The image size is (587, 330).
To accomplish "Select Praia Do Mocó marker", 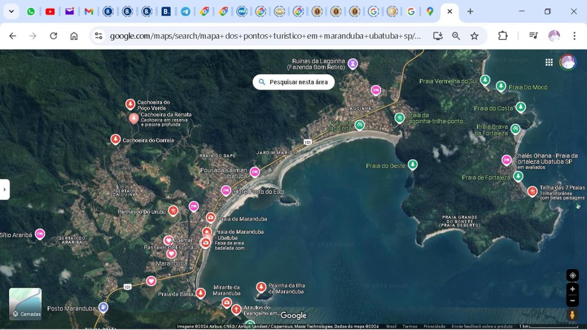I will click(x=501, y=86).
